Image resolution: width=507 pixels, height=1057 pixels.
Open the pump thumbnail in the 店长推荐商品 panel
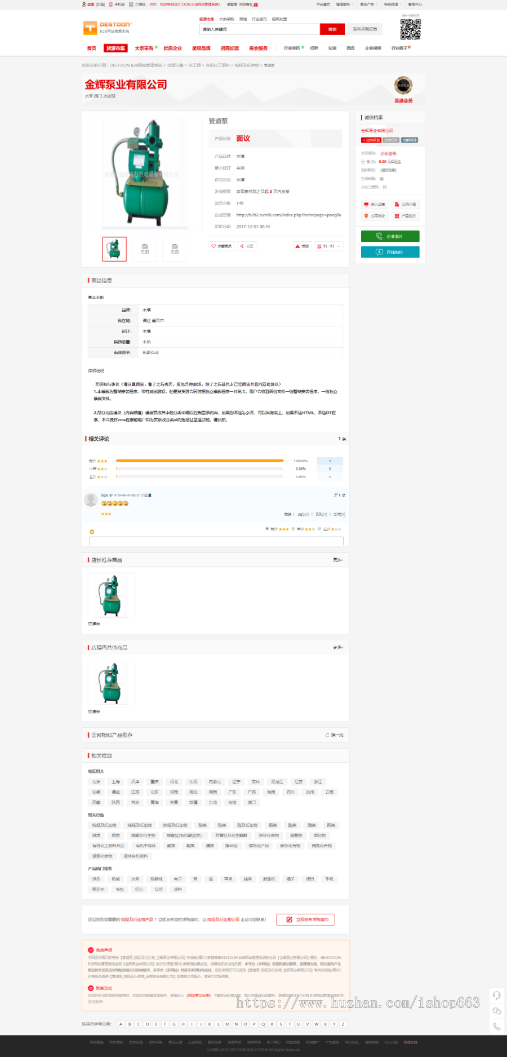(x=111, y=596)
